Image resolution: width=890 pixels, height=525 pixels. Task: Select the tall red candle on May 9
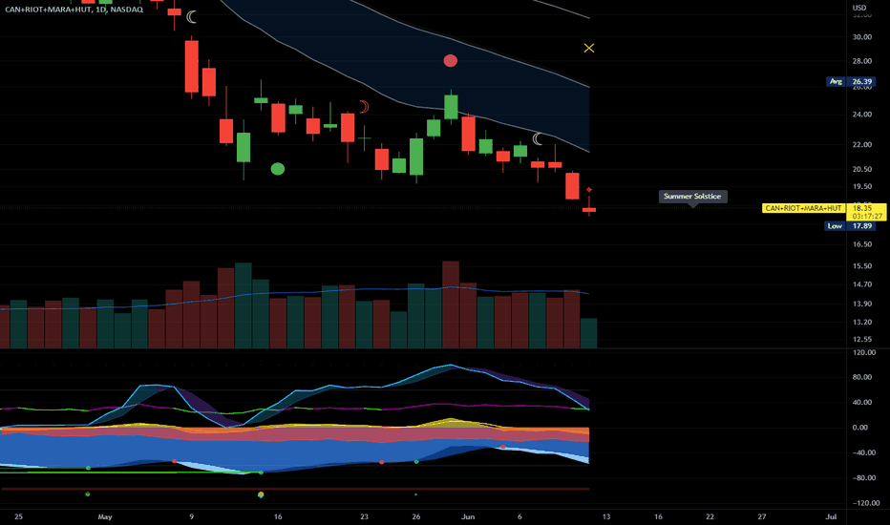pos(192,67)
